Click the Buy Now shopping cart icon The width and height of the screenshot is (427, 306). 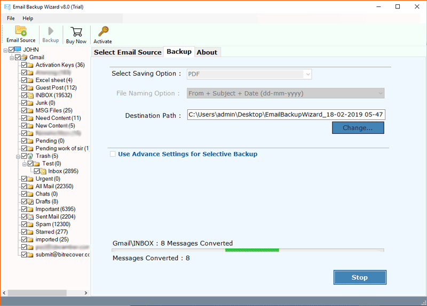[x=76, y=31]
